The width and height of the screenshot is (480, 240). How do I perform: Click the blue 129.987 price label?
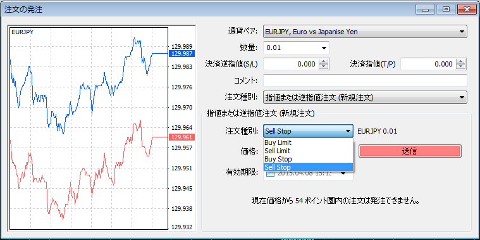coord(182,54)
